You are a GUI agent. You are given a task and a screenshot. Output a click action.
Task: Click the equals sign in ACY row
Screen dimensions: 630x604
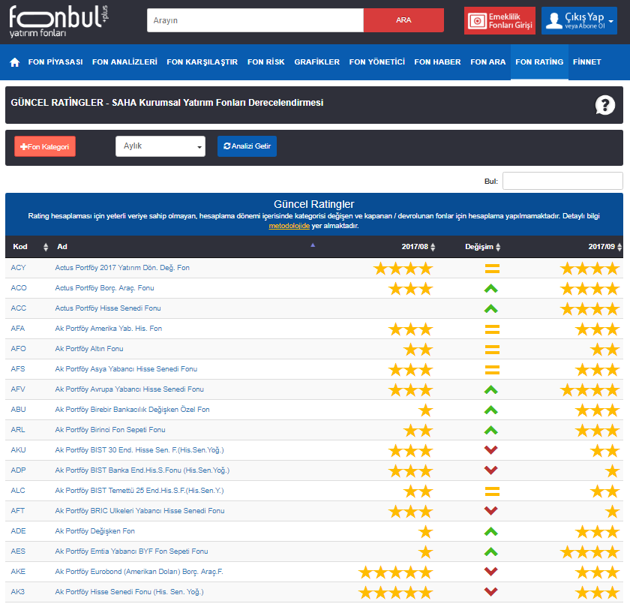492,269
